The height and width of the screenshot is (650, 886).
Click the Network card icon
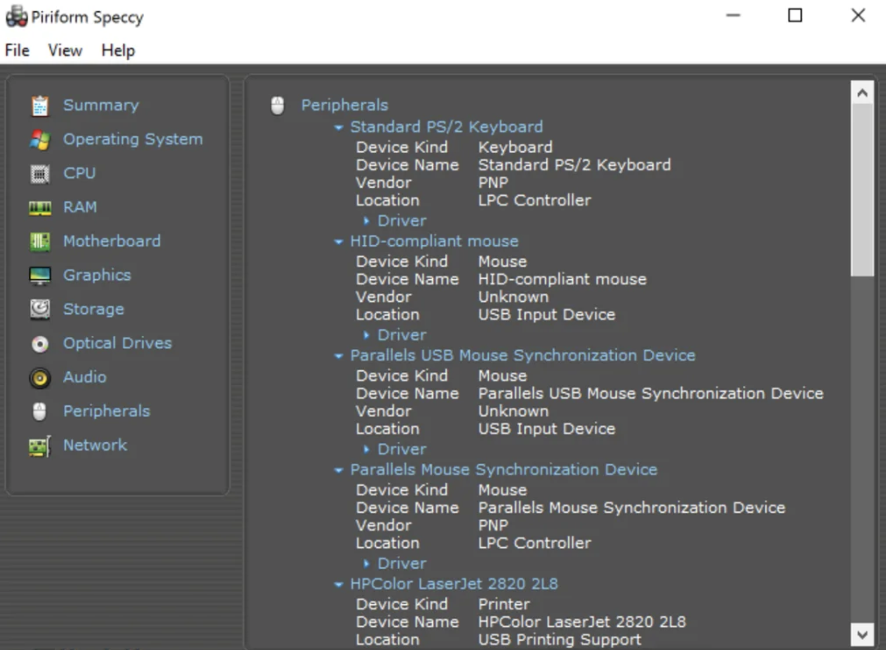pos(40,446)
